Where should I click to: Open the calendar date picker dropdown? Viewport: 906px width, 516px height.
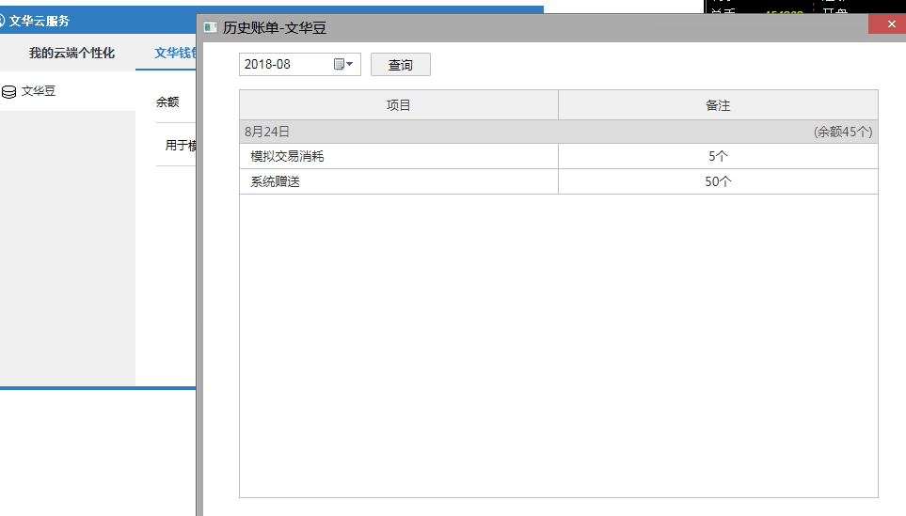pos(343,65)
